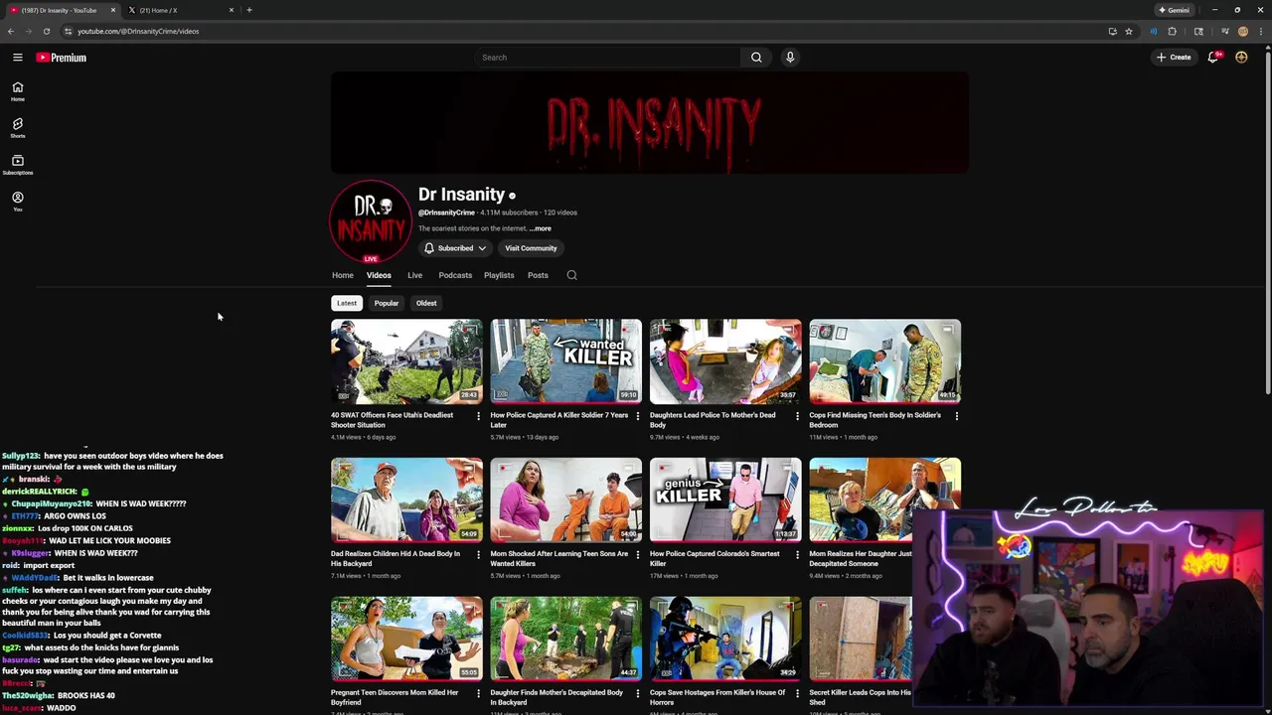Click the YouTube Premium logo
1272x715 pixels.
click(x=62, y=58)
